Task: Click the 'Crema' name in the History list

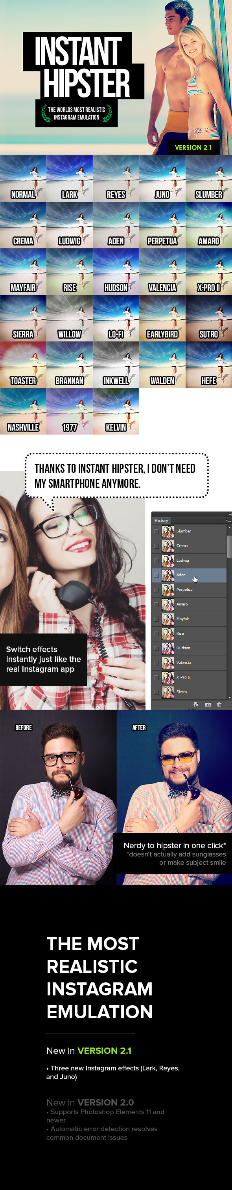Action: [x=182, y=546]
